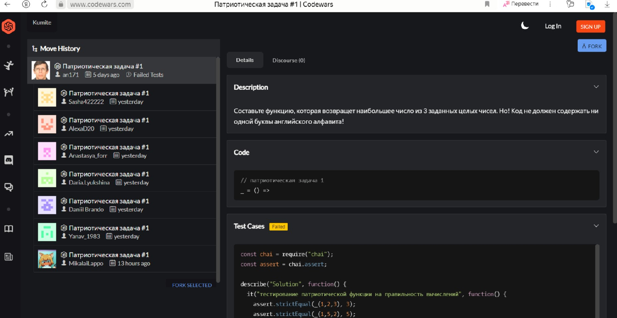617x318 pixels.
Task: Click the browser reload icon
Action: point(44,4)
